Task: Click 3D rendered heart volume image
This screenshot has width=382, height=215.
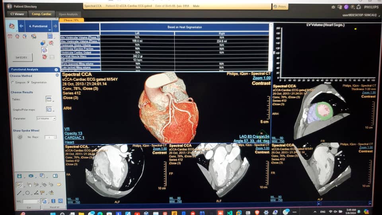Action: (169, 108)
